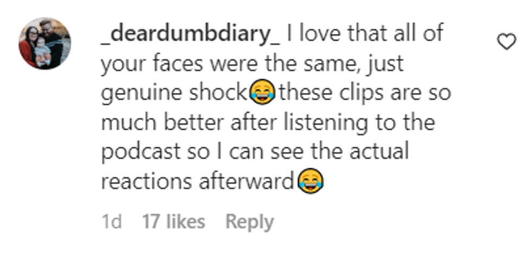This screenshot has width=532, height=253.
Task: Click the laughing emoji after 'shock'
Action: [262, 92]
